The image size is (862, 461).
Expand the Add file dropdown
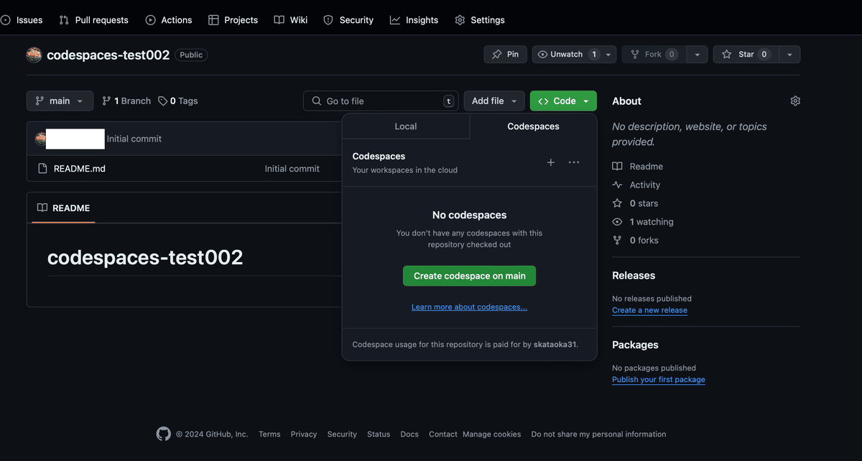494,101
